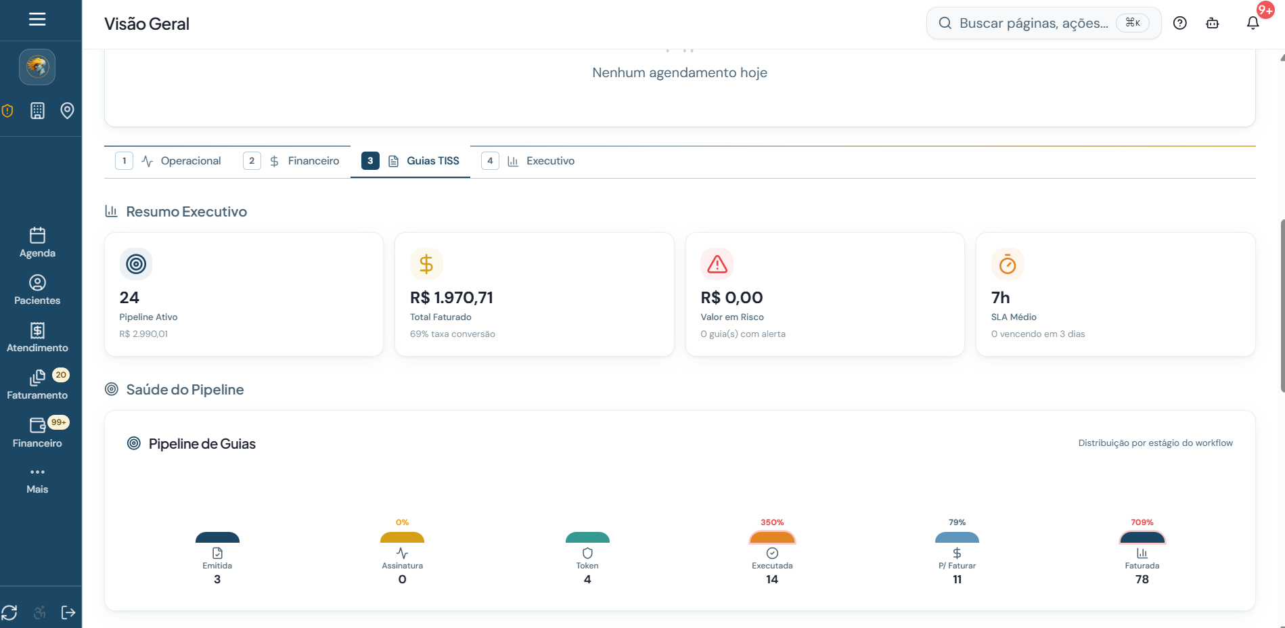The height and width of the screenshot is (628, 1285).
Task: Switch to the Financeiro tab
Action: [292, 161]
